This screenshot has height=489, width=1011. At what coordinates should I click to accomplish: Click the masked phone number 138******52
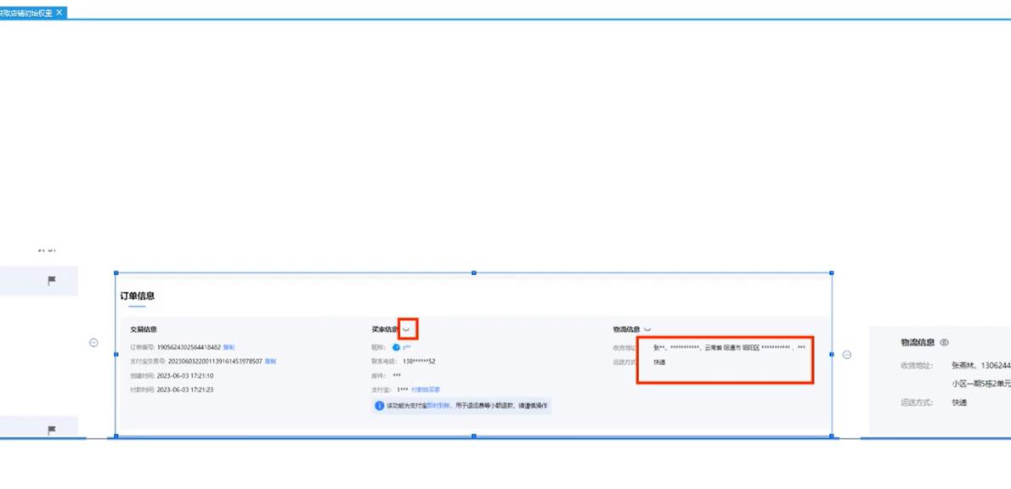419,362
